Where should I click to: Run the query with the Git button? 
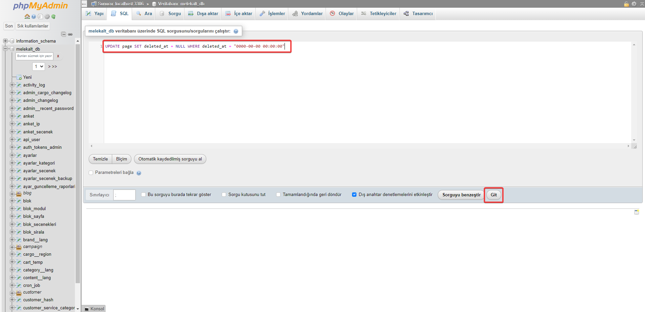493,195
